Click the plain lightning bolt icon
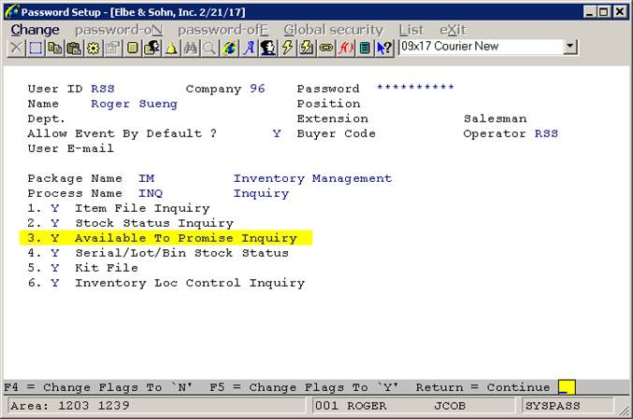Image resolution: width=633 pixels, height=419 pixels. click(287, 49)
